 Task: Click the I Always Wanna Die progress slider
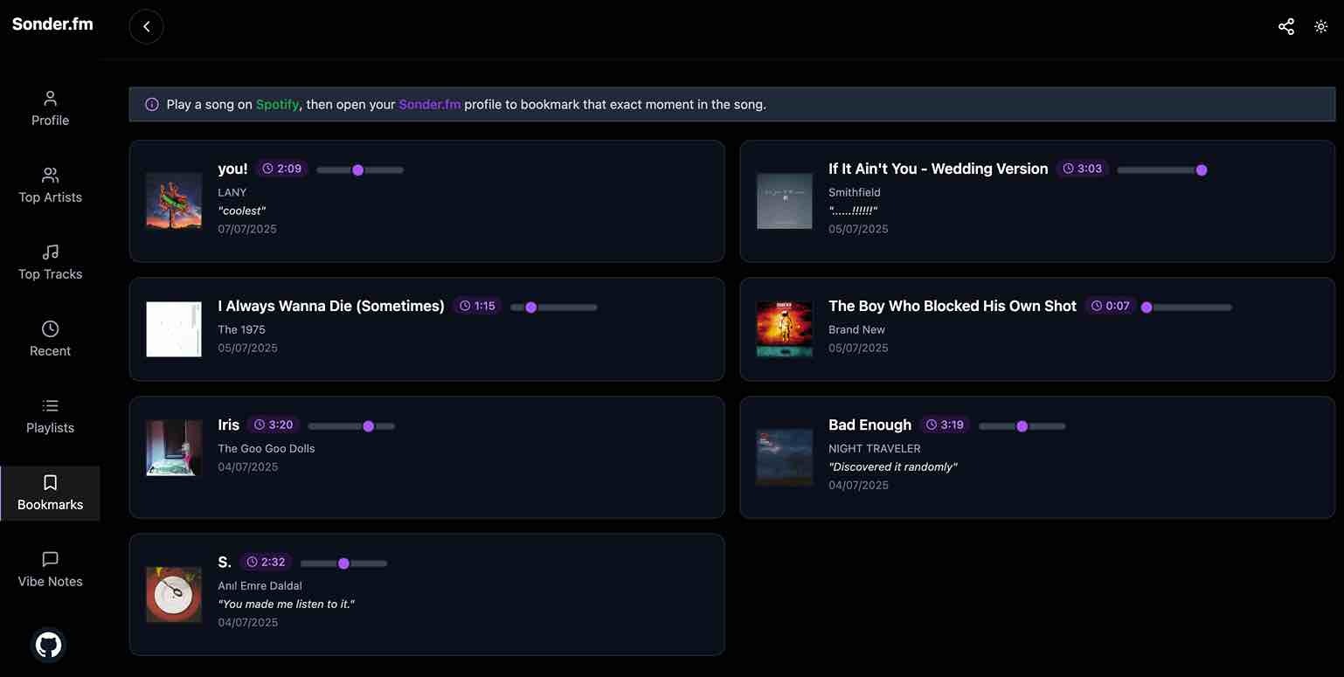tap(554, 307)
